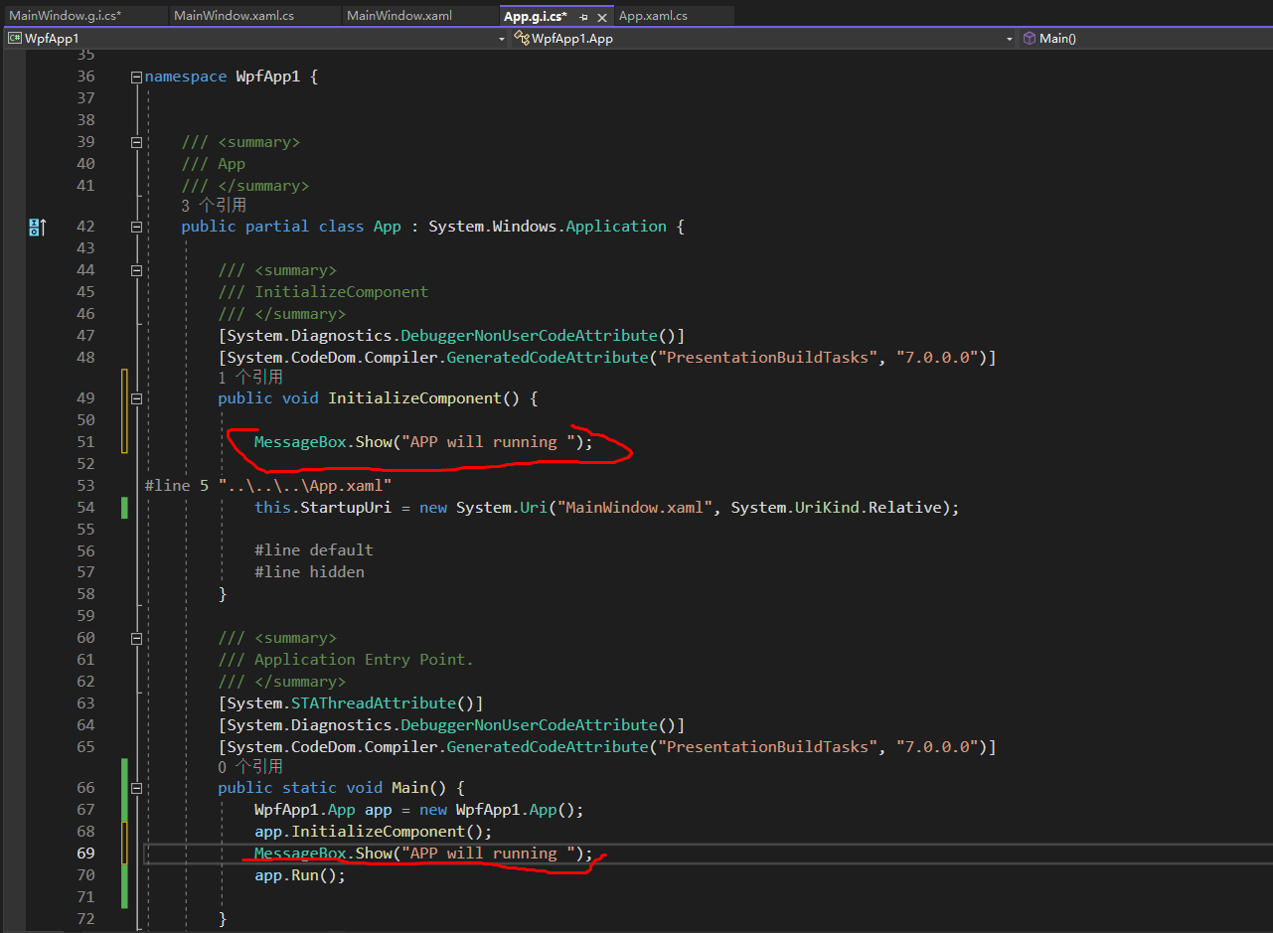Open the '3 个引用' CodeLens link
The width and height of the screenshot is (1273, 933).
click(x=214, y=206)
